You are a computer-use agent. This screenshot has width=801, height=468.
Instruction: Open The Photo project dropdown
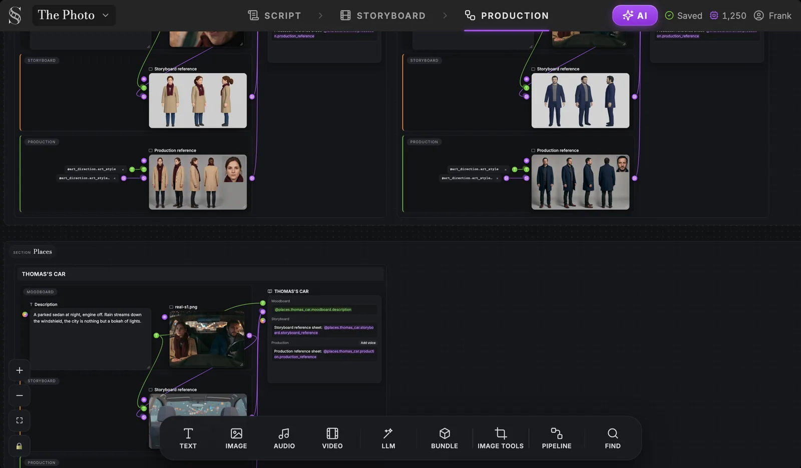click(x=74, y=15)
